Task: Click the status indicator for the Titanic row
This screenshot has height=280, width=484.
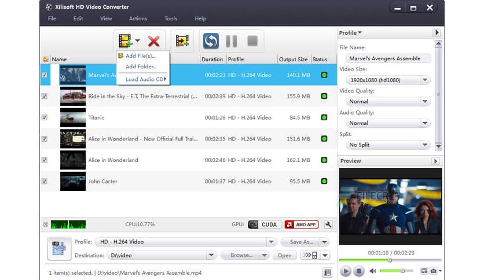Action: click(324, 117)
